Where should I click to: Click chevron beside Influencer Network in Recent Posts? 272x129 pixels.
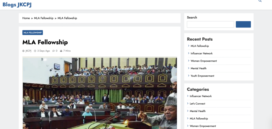[x=189, y=53]
